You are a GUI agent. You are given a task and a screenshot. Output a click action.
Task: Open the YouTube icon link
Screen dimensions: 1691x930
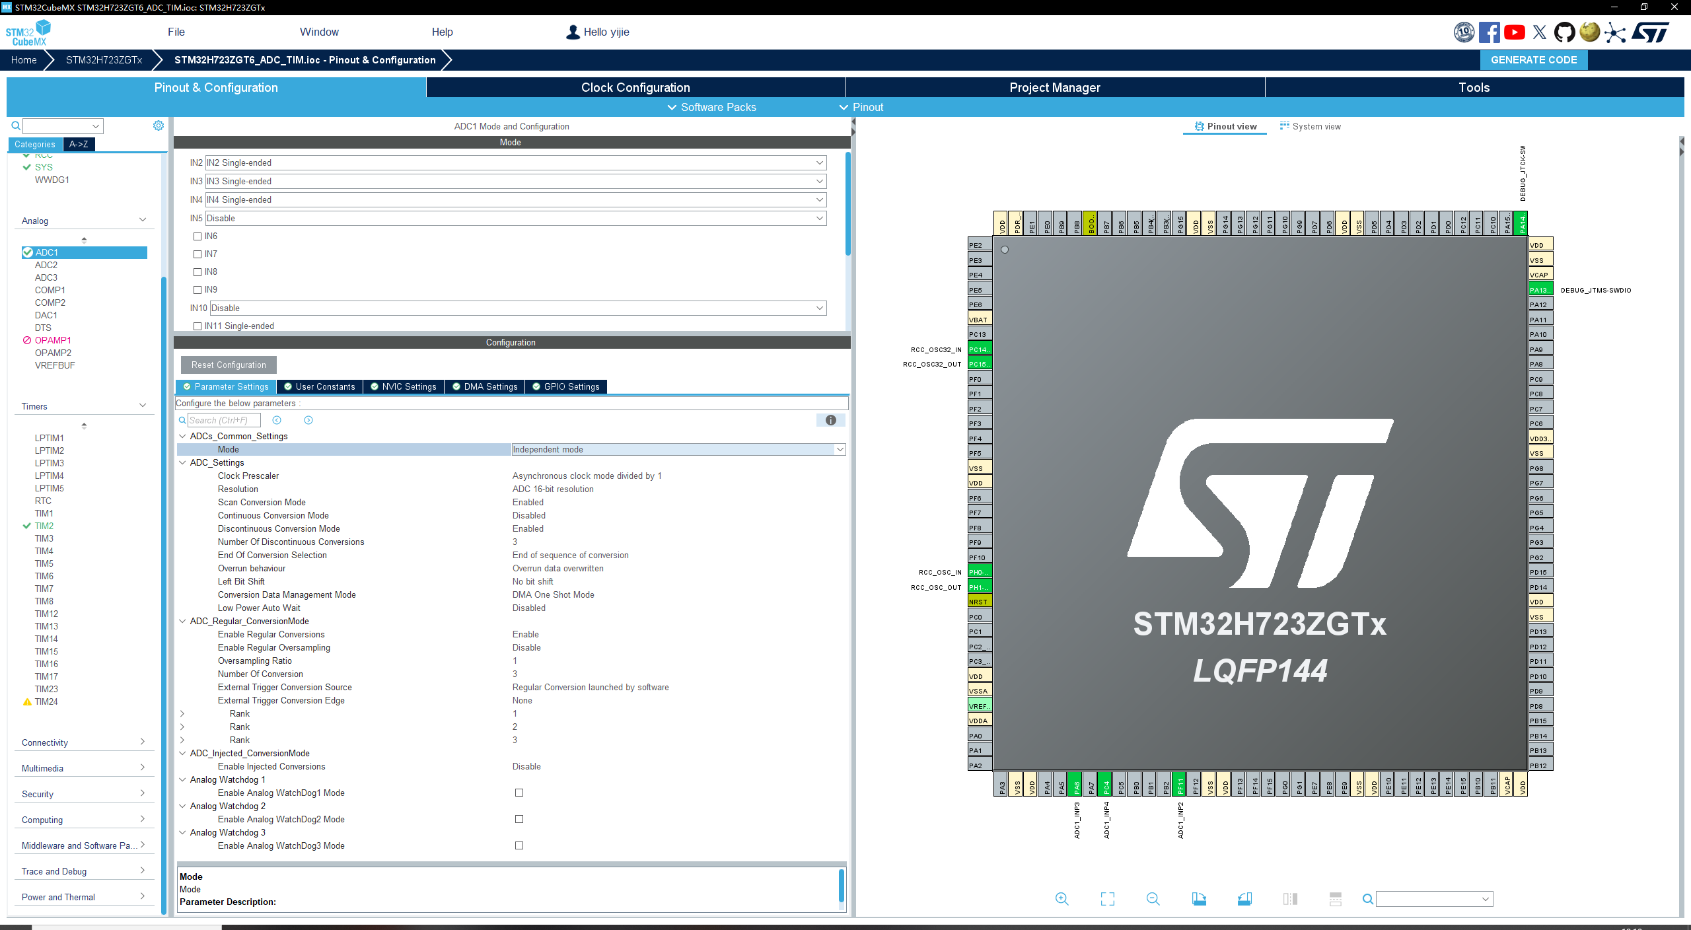[x=1514, y=32]
